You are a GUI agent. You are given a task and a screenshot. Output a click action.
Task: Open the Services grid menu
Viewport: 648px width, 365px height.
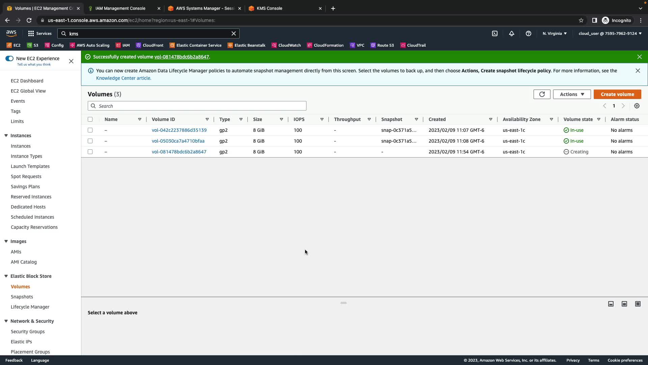click(39, 33)
